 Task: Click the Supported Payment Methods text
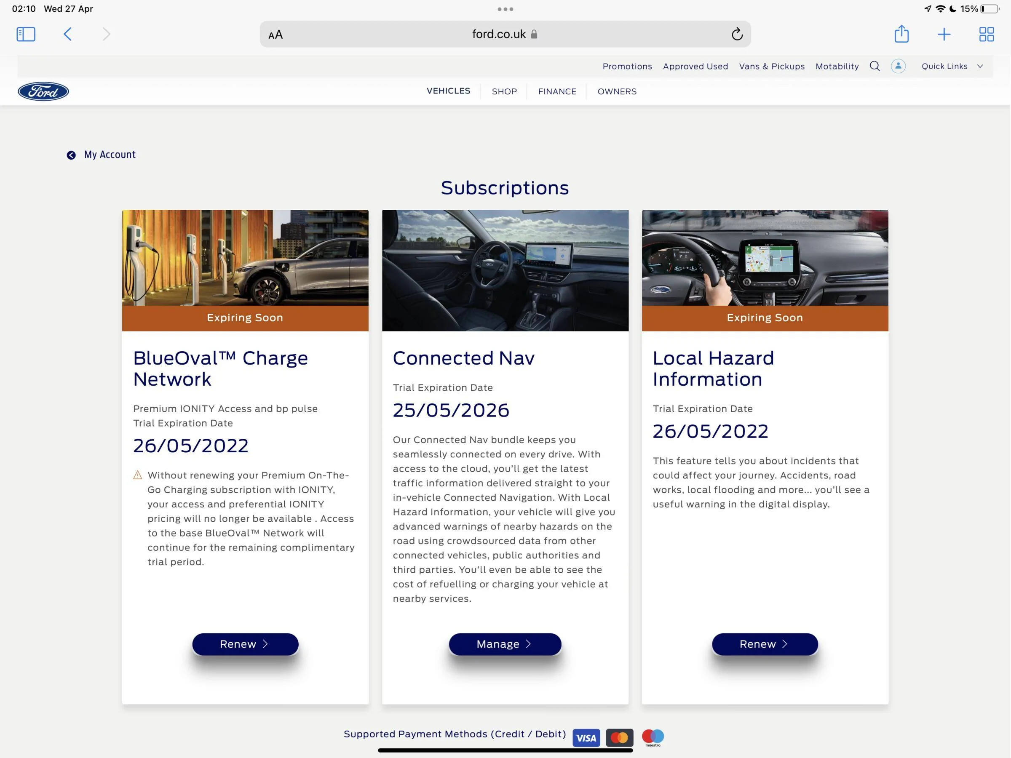point(454,734)
